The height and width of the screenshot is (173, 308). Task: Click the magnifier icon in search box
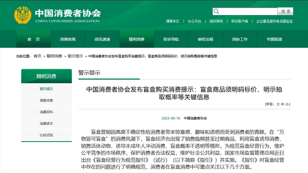(x=216, y=11)
